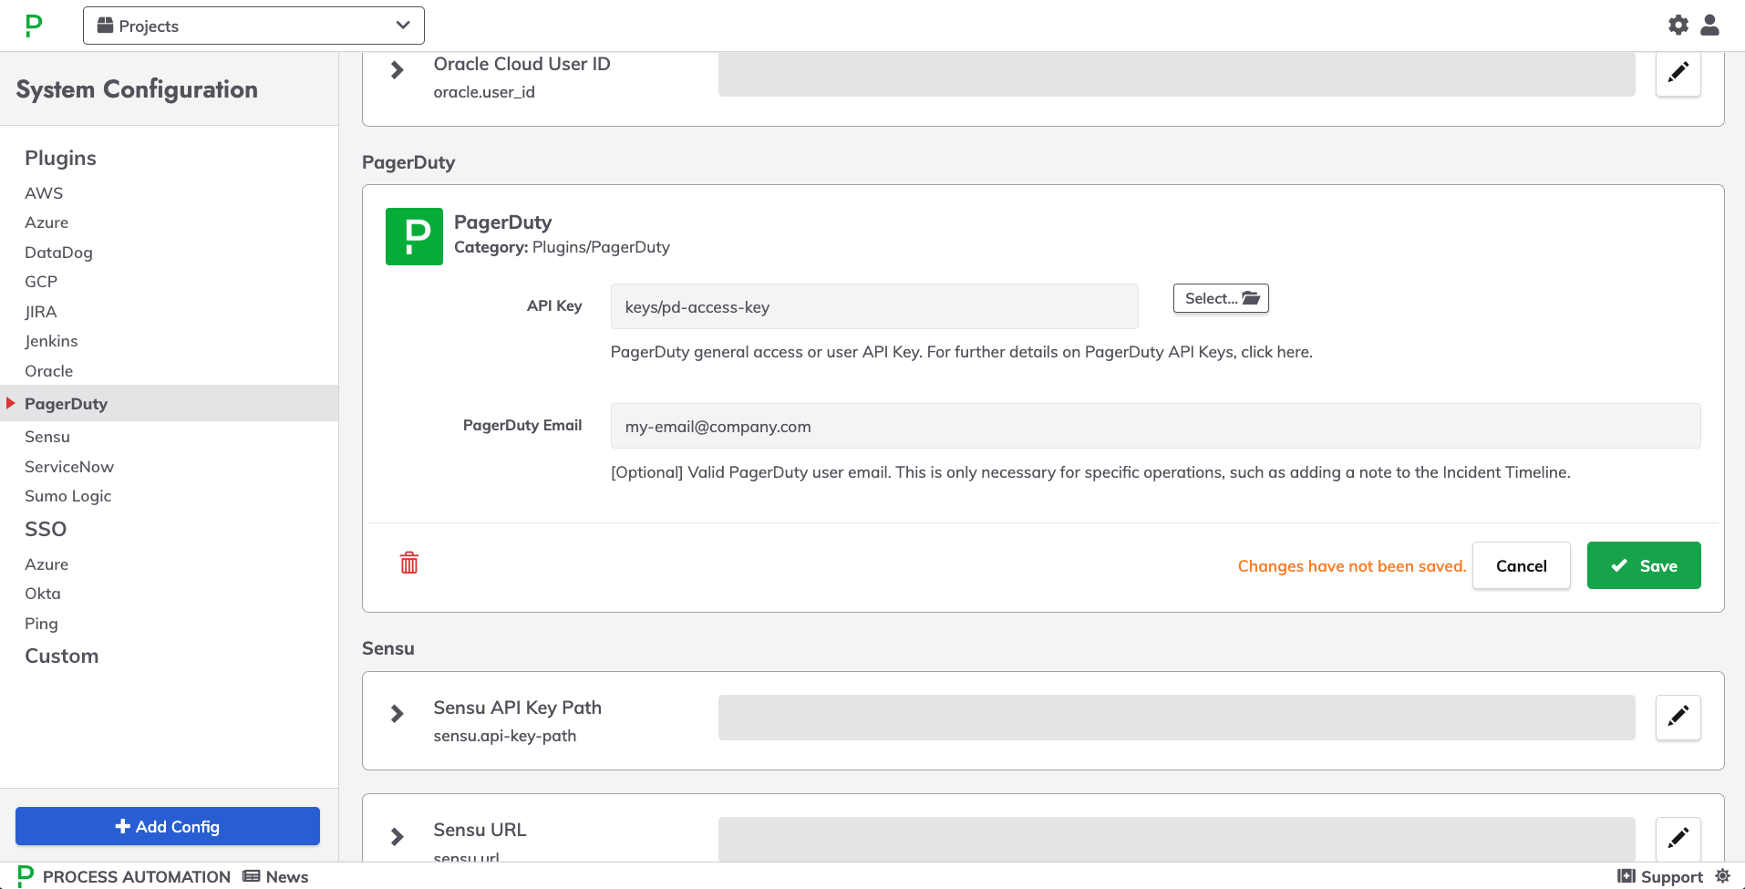This screenshot has height=889, width=1745.
Task: Select Sensu in the sidebar
Action: click(x=47, y=437)
